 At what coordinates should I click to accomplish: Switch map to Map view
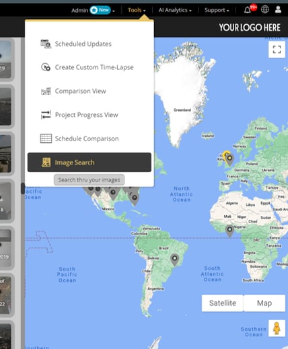tap(264, 303)
